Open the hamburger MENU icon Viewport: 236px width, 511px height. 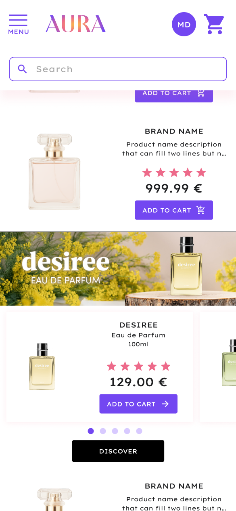pos(18,25)
